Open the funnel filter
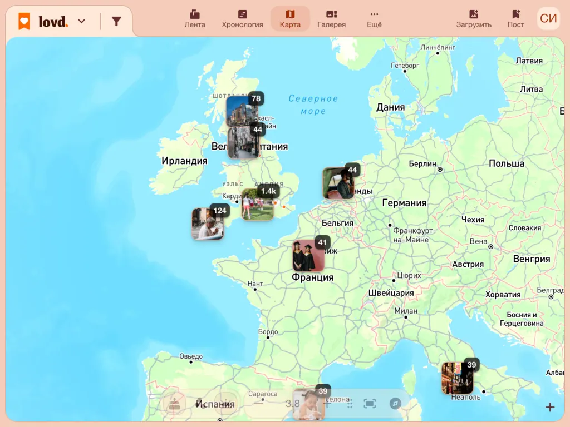Image resolution: width=570 pixels, height=427 pixels. pos(116,22)
